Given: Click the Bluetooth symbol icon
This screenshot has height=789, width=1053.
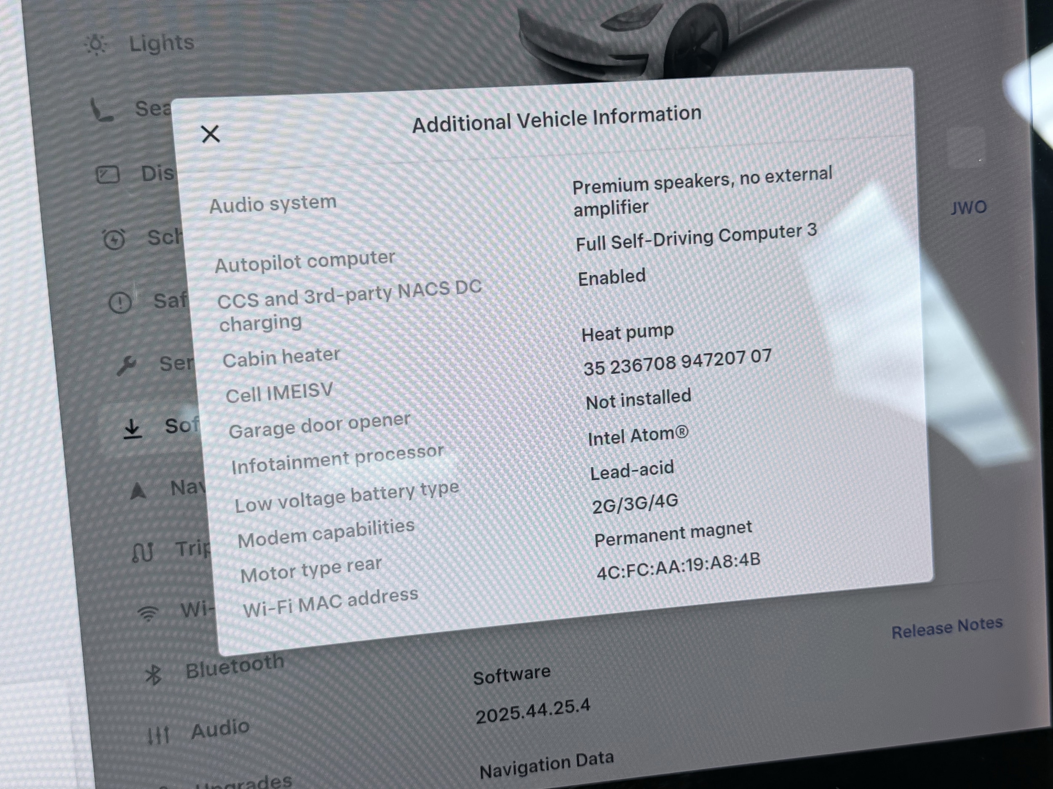Looking at the screenshot, I should click(x=153, y=675).
